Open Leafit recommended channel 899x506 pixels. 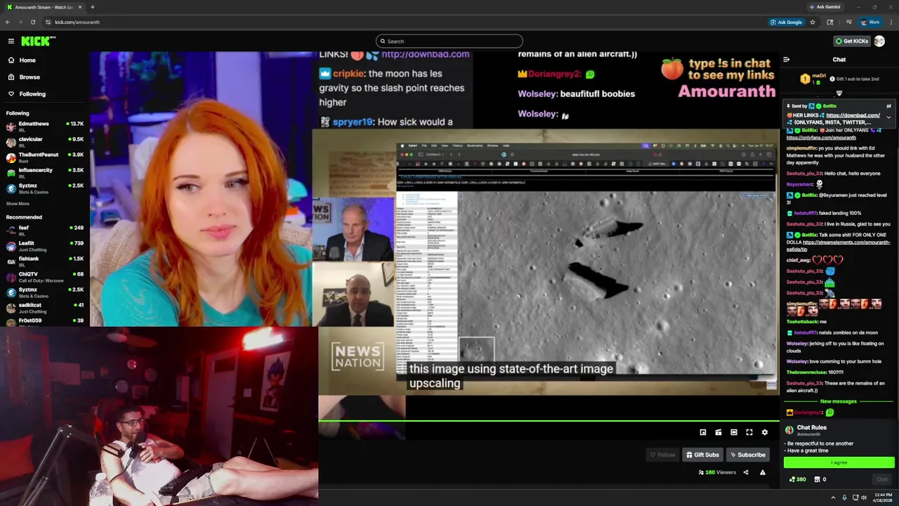pyautogui.click(x=45, y=245)
